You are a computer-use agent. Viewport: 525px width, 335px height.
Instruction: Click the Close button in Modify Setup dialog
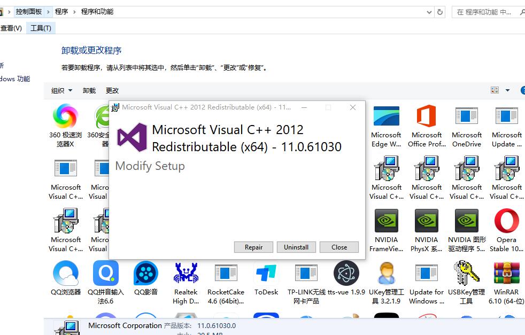pyautogui.click(x=339, y=247)
